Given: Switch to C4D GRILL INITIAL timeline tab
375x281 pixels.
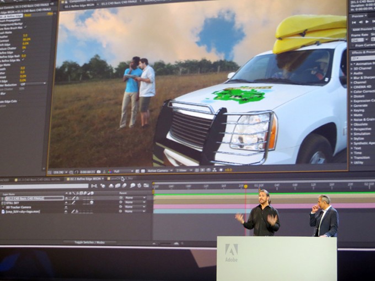Looking at the screenshot, I should (x=37, y=180).
